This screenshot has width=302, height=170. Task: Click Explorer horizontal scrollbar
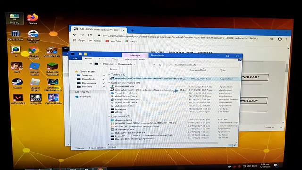point(164,143)
